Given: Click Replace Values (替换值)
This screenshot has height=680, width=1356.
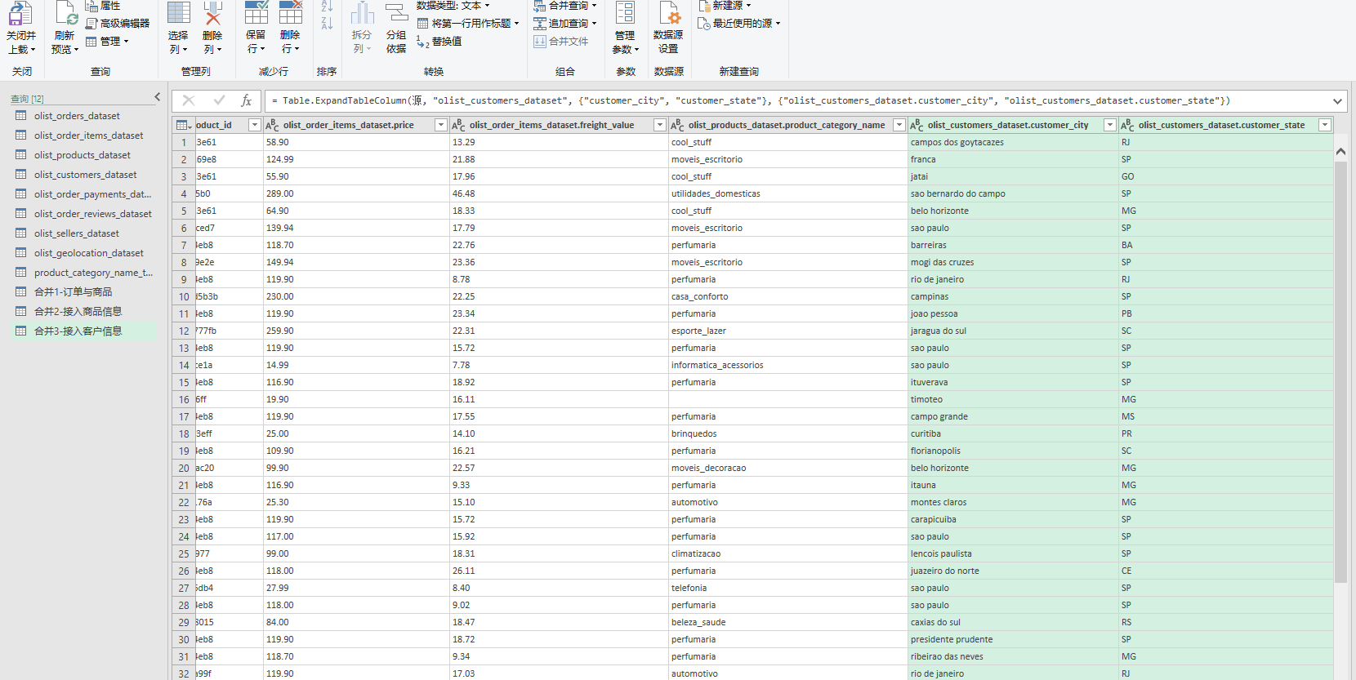Looking at the screenshot, I should tap(439, 42).
